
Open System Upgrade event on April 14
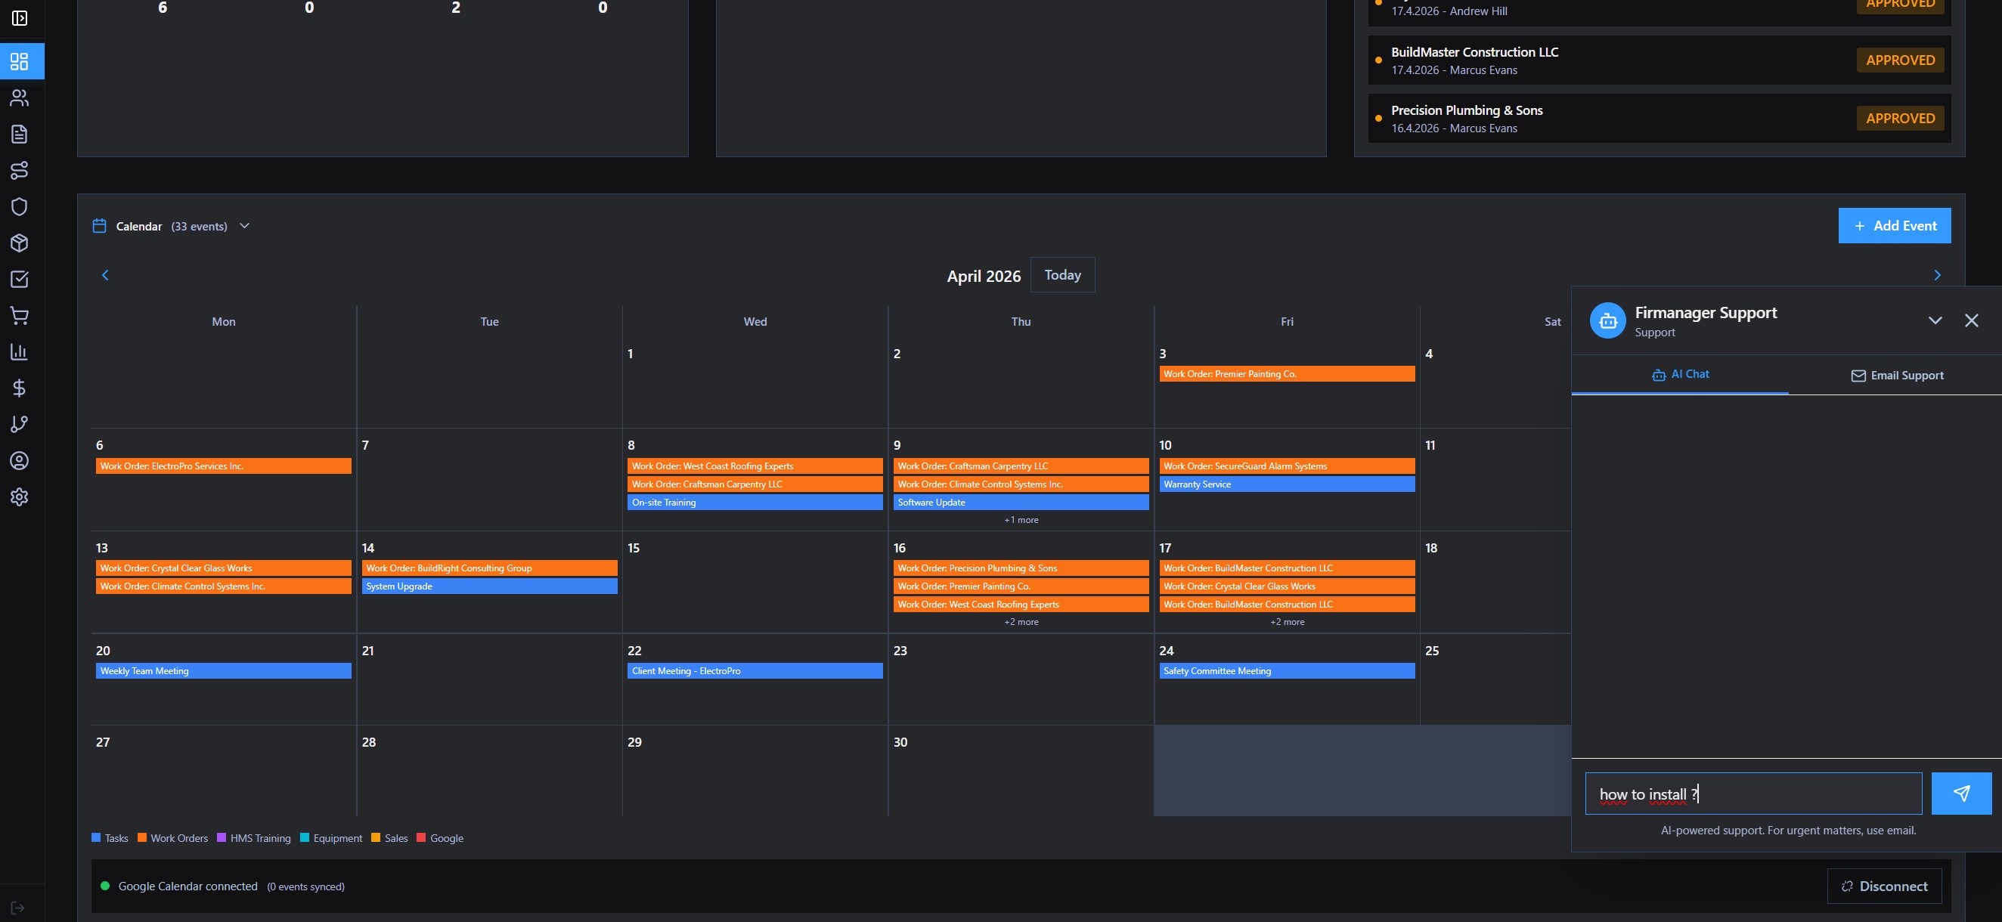coord(490,586)
